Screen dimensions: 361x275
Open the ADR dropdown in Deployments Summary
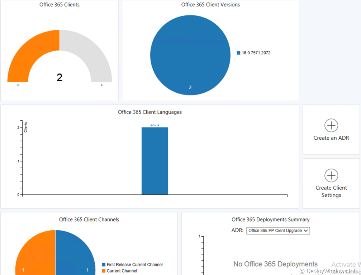pyautogui.click(x=278, y=231)
